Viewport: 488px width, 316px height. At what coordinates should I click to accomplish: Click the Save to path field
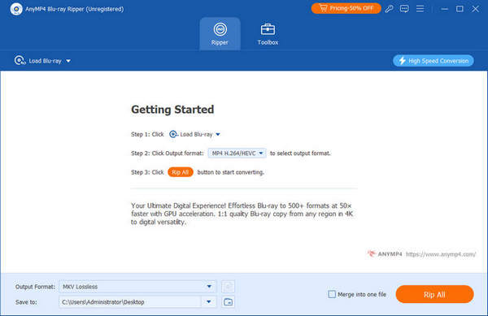coord(130,301)
